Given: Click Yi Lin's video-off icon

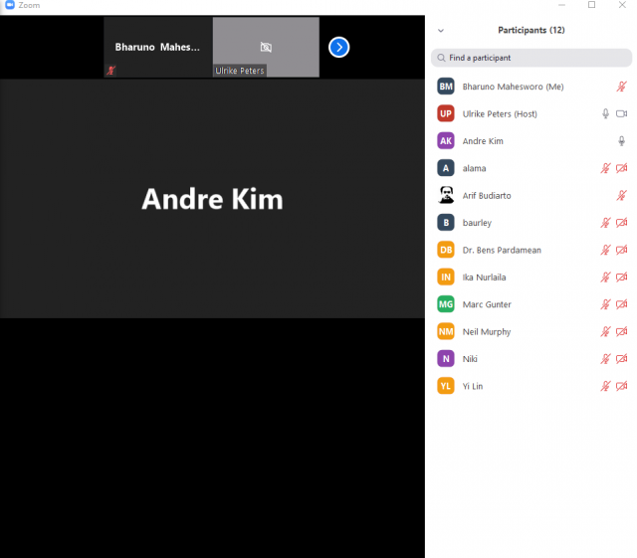Looking at the screenshot, I should (621, 386).
